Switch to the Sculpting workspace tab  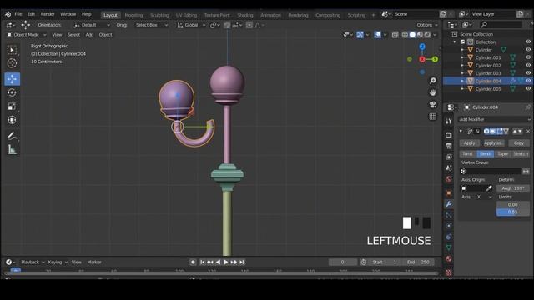point(159,15)
